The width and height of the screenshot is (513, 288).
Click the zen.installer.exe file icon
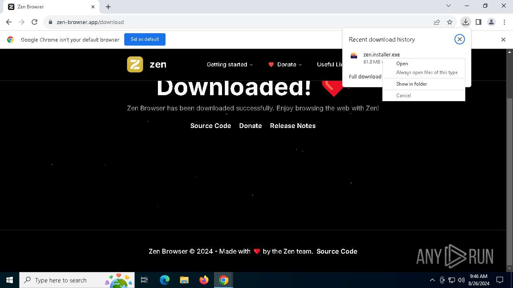click(354, 56)
